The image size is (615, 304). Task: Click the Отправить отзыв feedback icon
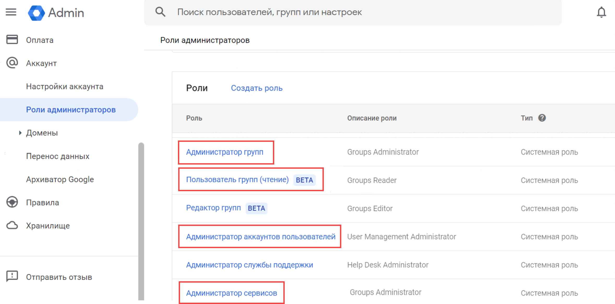click(x=12, y=276)
